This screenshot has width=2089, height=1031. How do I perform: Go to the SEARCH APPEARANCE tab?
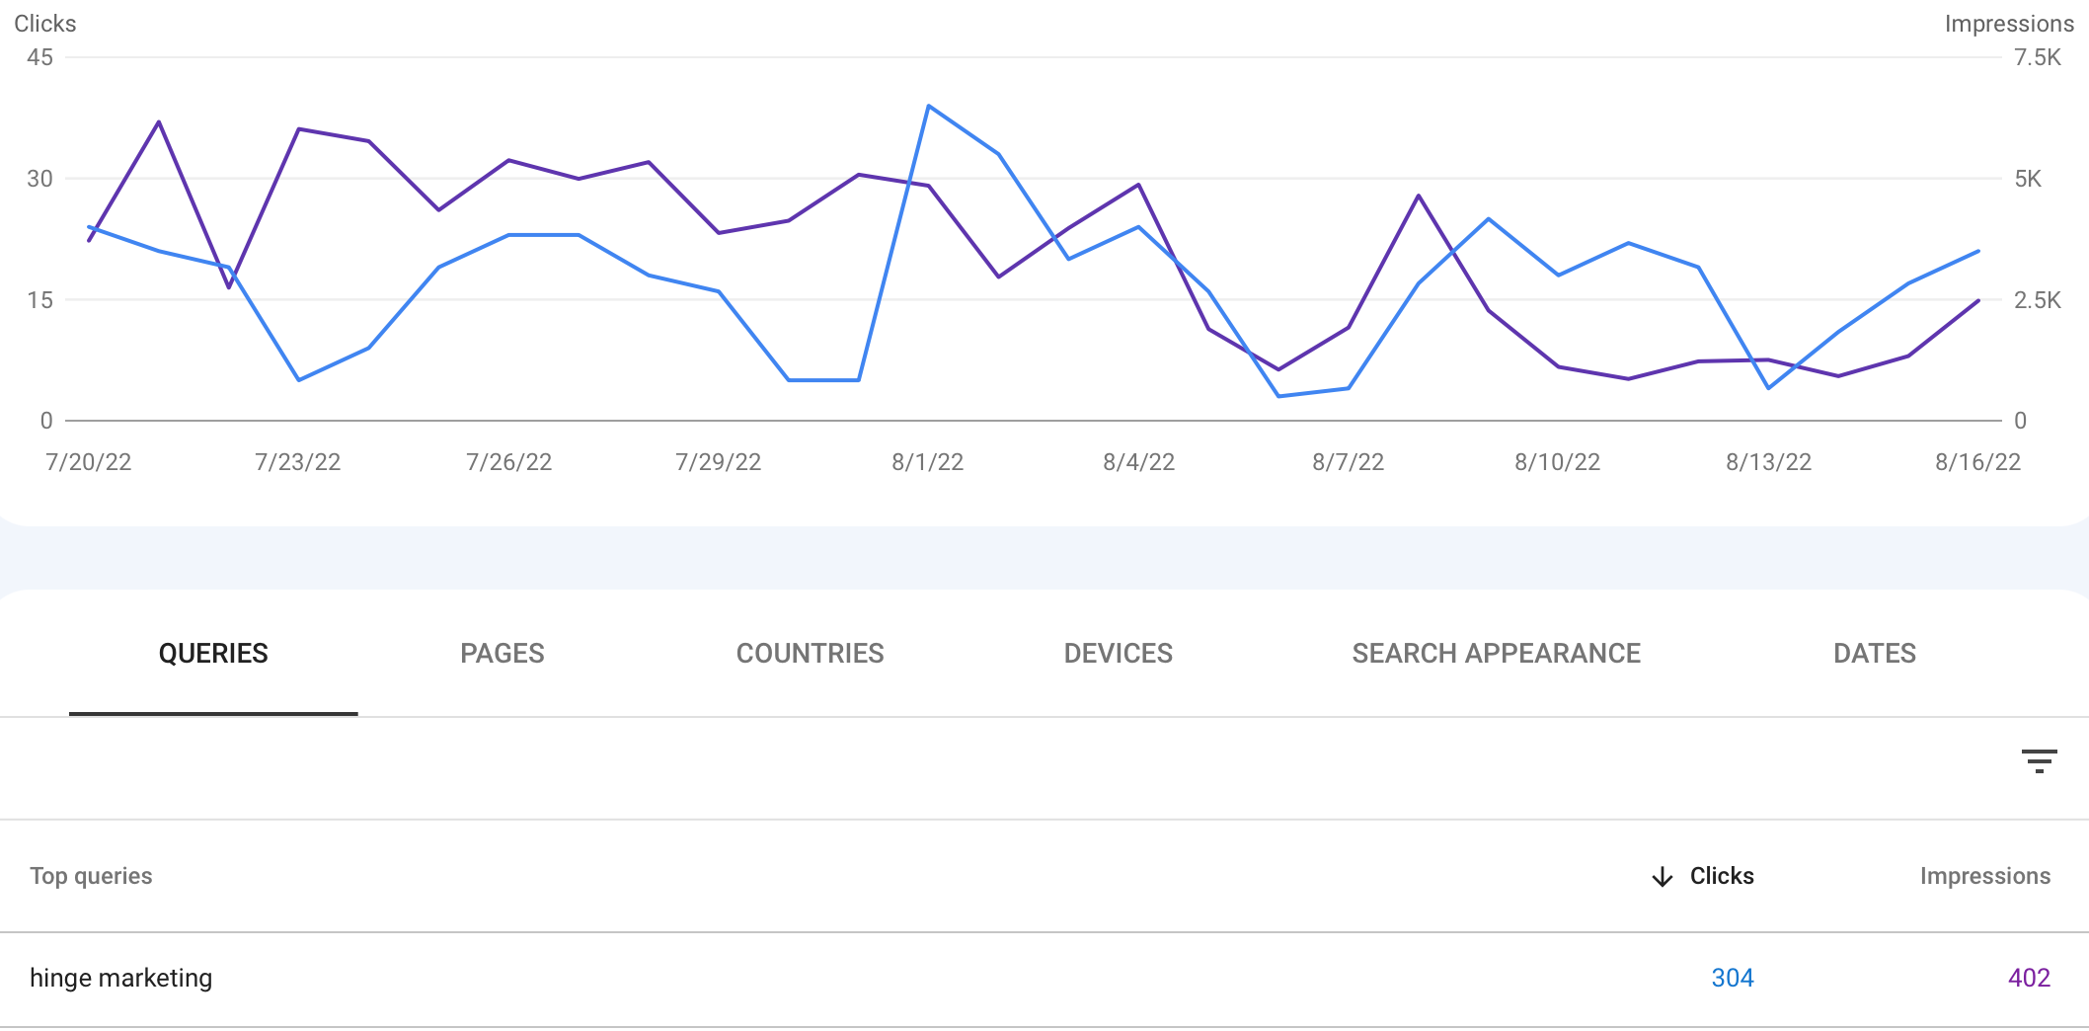point(1496,654)
